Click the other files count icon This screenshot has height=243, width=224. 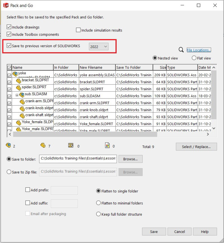[107, 145]
